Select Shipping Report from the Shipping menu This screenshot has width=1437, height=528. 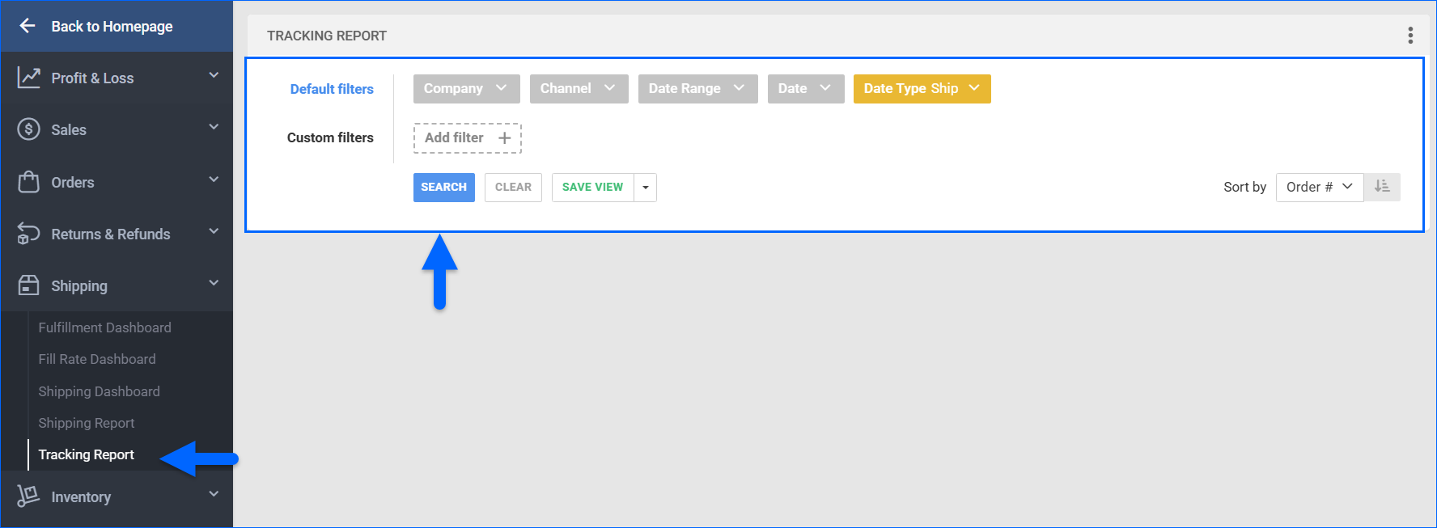[87, 423]
